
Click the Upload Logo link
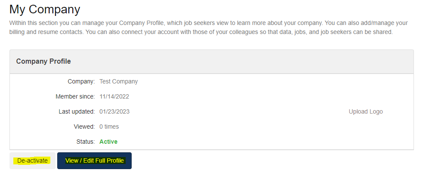(365, 111)
